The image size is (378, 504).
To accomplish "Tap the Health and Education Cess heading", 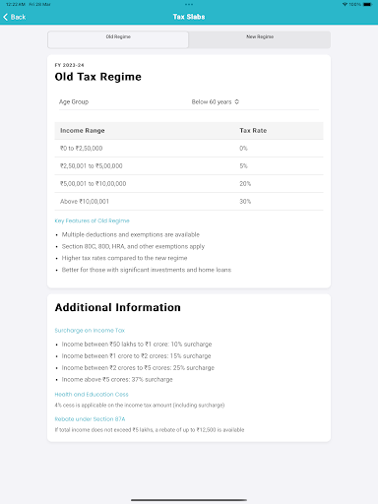I will [x=92, y=394].
